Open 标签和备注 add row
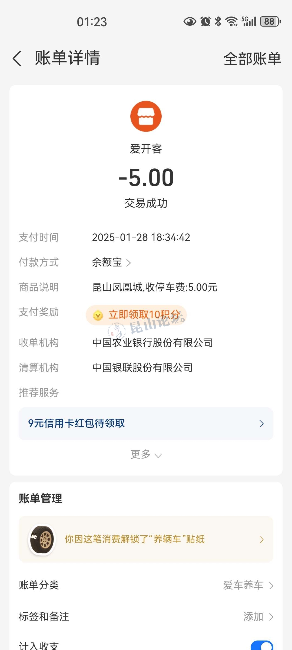The width and height of the screenshot is (292, 650). click(258, 617)
